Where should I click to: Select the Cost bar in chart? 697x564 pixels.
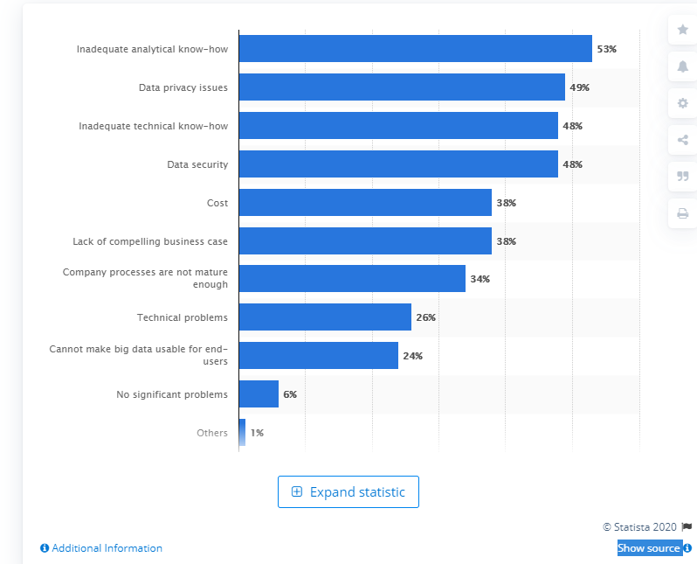tap(365, 203)
